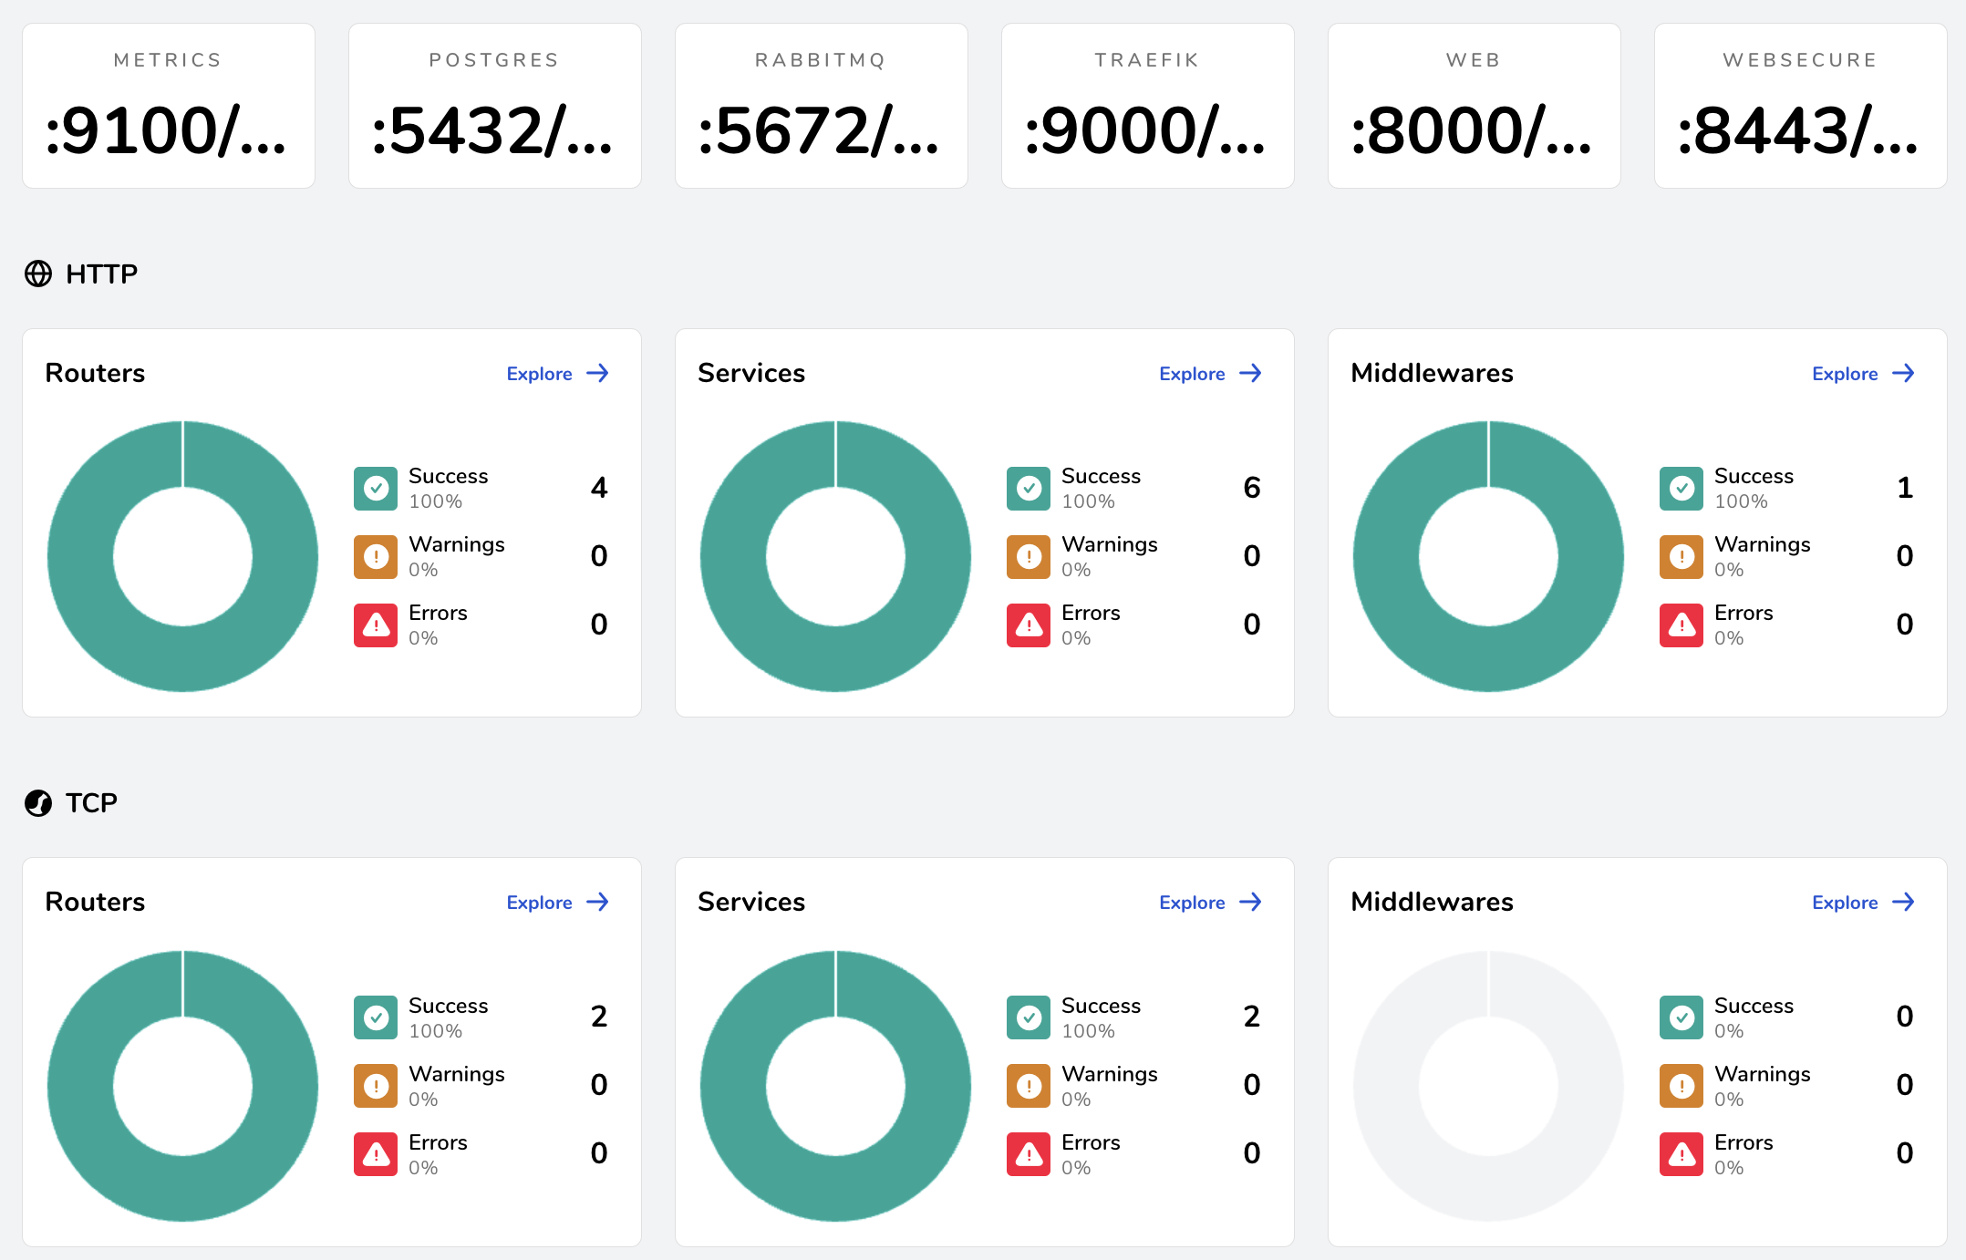Select the metrics :9100 entrypoint card
1966x1260 pixels.
(x=168, y=105)
